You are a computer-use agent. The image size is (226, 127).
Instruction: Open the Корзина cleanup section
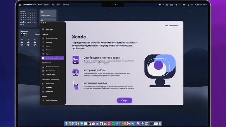coord(53,54)
